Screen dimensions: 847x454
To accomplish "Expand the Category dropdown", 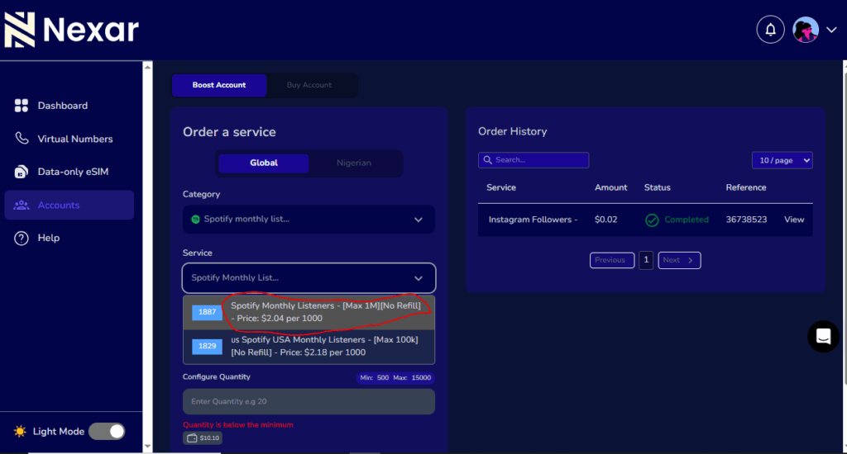I will pos(309,220).
